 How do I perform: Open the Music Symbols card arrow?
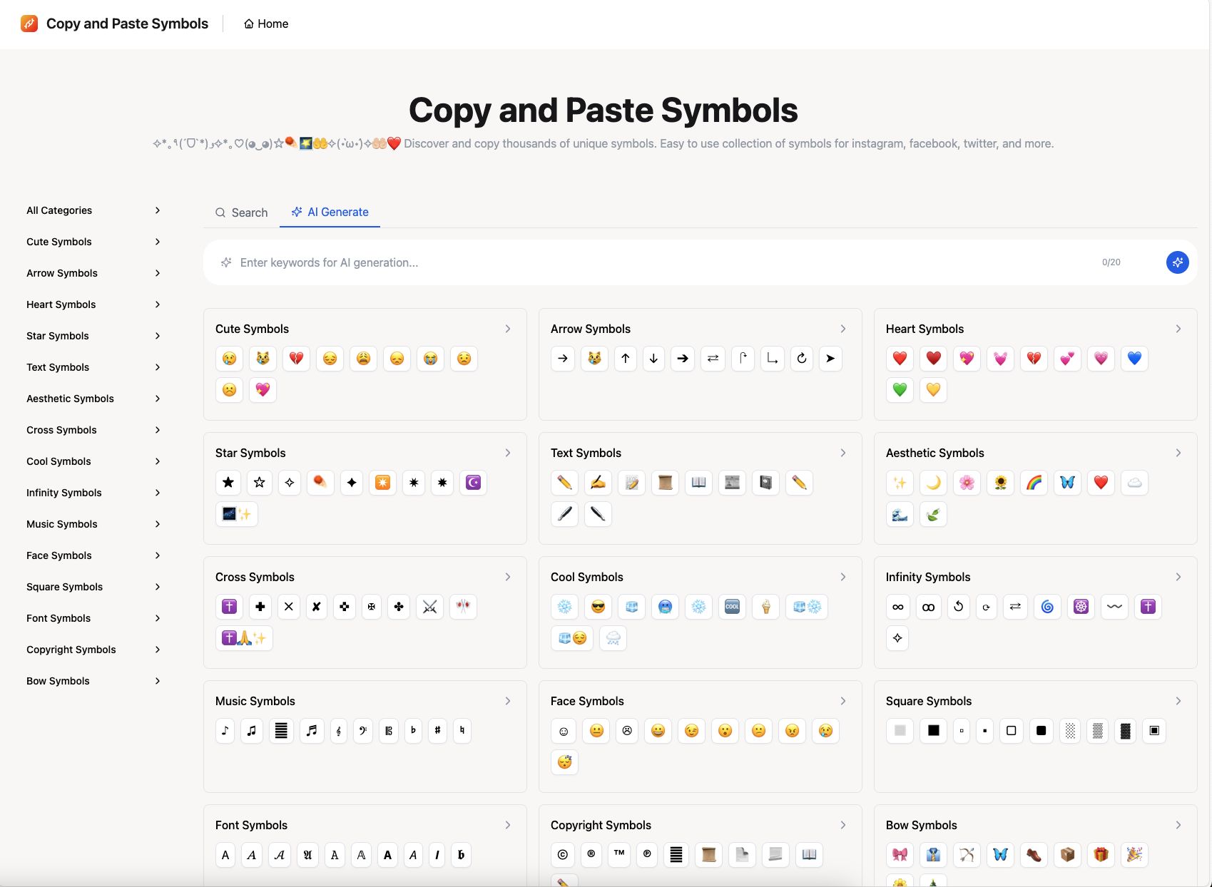point(507,701)
